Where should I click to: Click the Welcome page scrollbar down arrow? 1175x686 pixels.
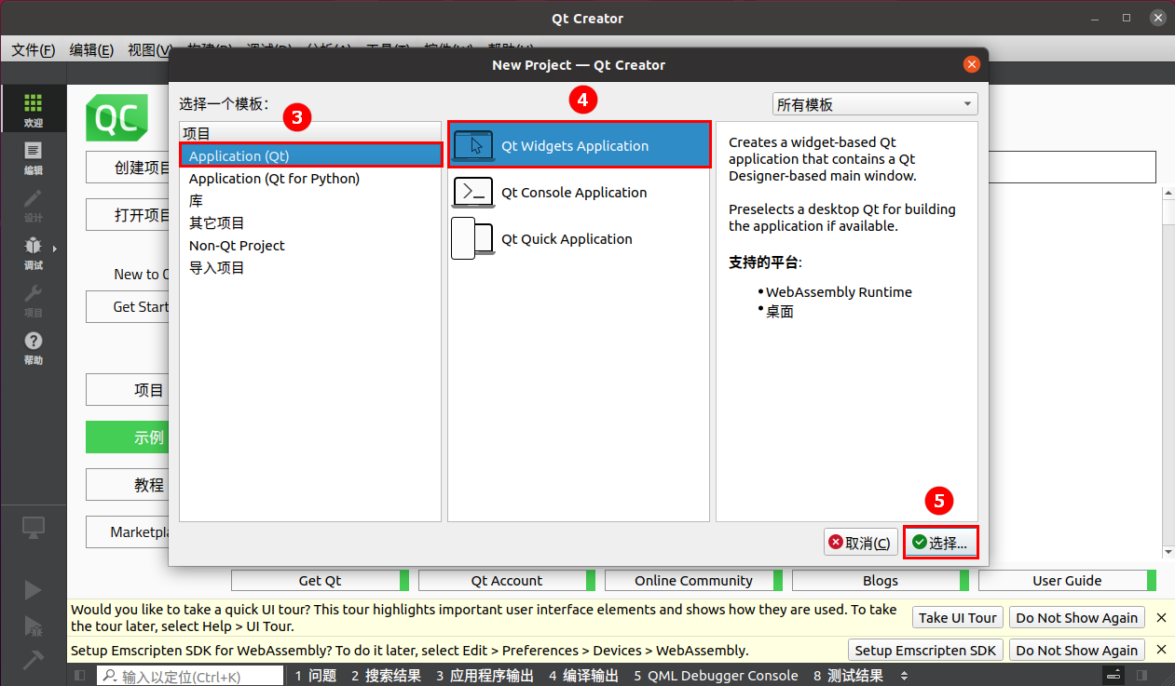click(1168, 551)
